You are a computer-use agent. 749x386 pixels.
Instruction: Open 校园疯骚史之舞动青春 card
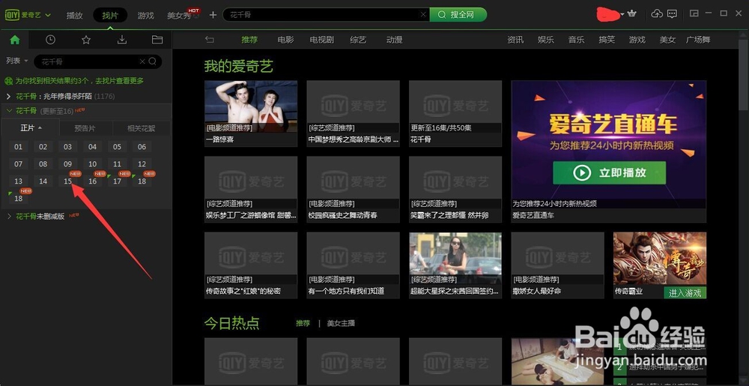pos(353,189)
